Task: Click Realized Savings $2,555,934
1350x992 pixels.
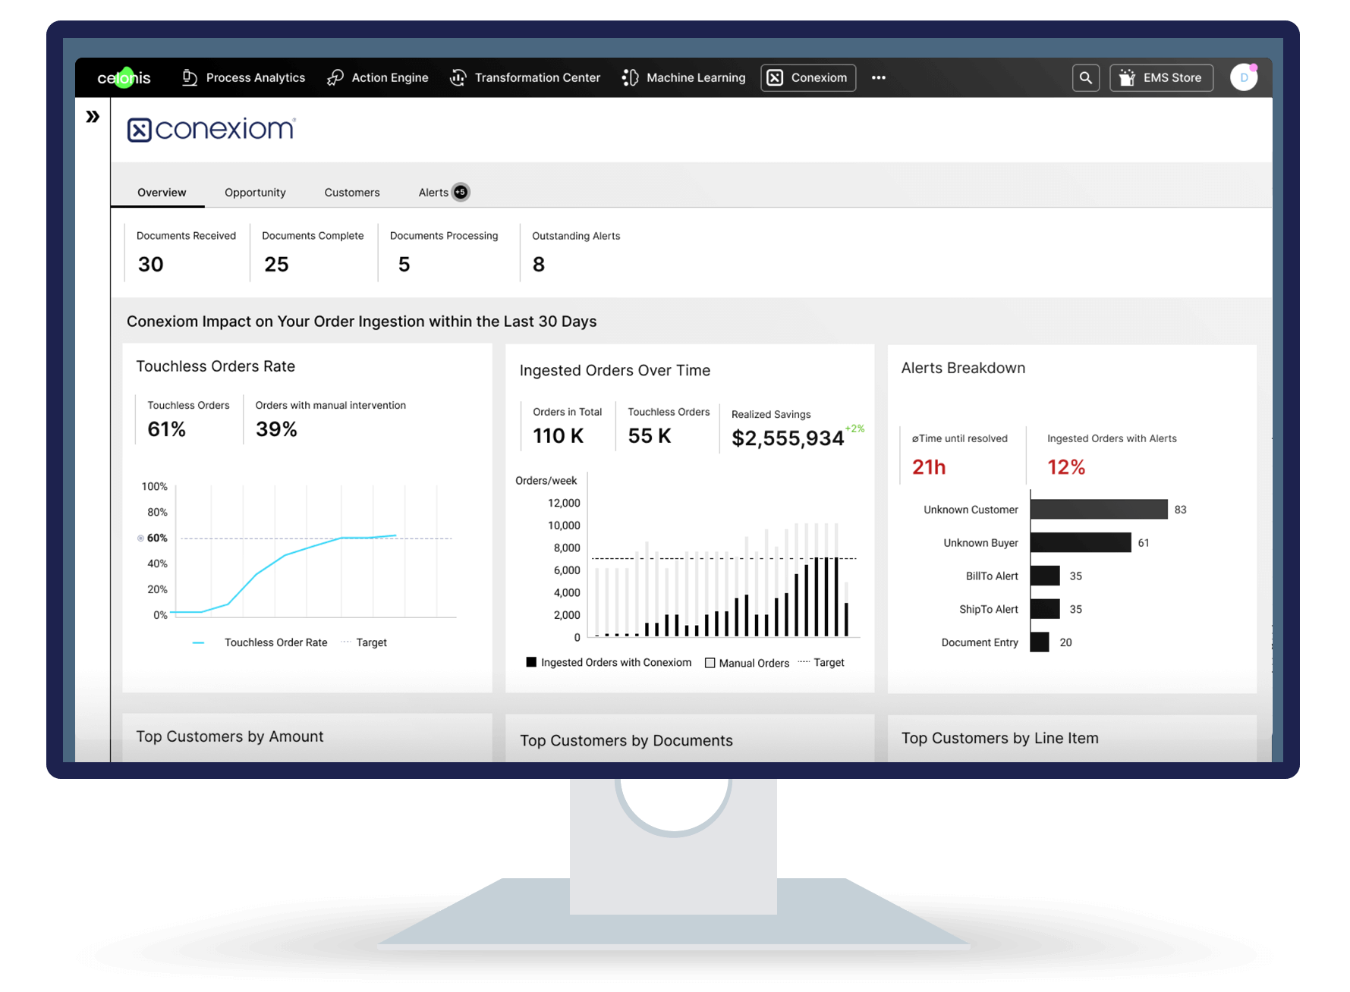Action: pos(788,438)
